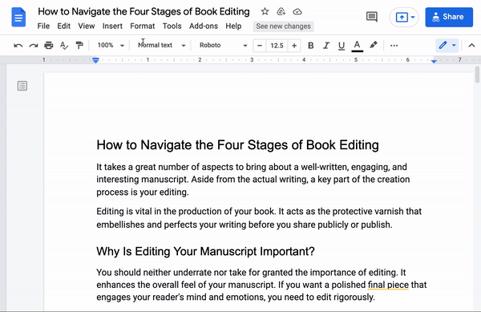481x312 pixels.
Task: Open the highlight color tool
Action: [x=374, y=45]
